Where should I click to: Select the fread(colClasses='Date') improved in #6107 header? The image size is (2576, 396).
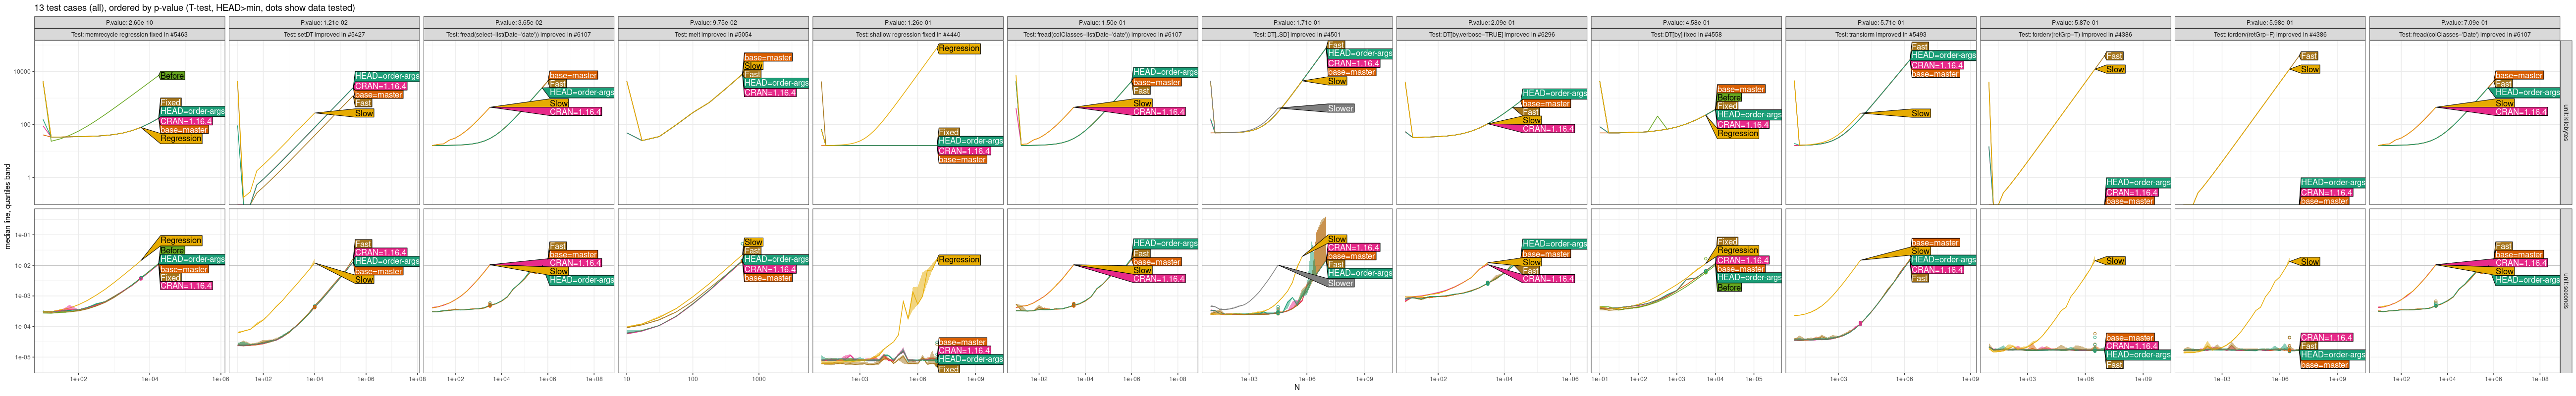(x=2463, y=35)
